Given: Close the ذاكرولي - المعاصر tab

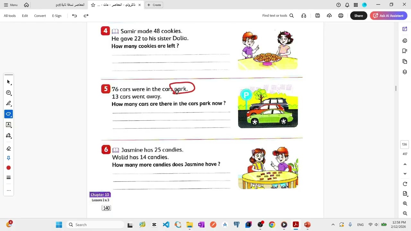Looking at the screenshot, I should pos(139,5).
